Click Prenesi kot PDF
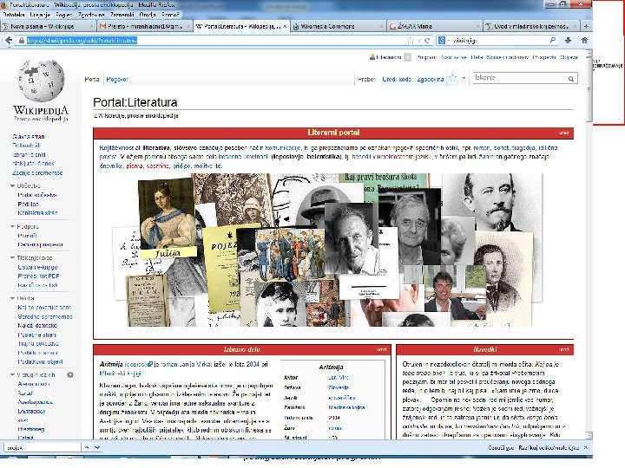The width and height of the screenshot is (625, 468). pyautogui.click(x=38, y=276)
